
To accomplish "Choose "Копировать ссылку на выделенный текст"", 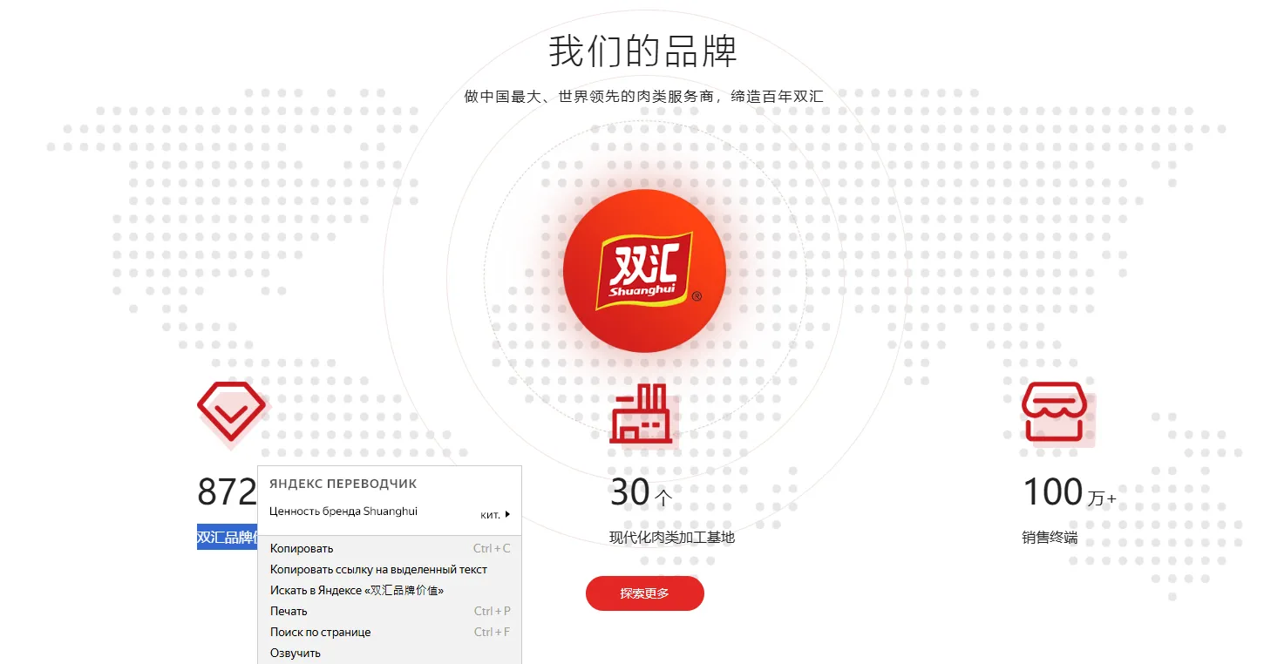I will tap(378, 570).
